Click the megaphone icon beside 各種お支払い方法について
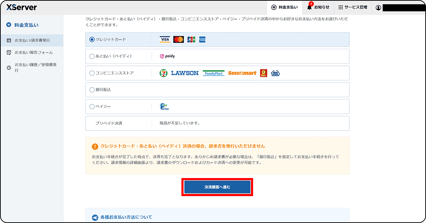Screen dimensions: 426x223 [x=95, y=217]
